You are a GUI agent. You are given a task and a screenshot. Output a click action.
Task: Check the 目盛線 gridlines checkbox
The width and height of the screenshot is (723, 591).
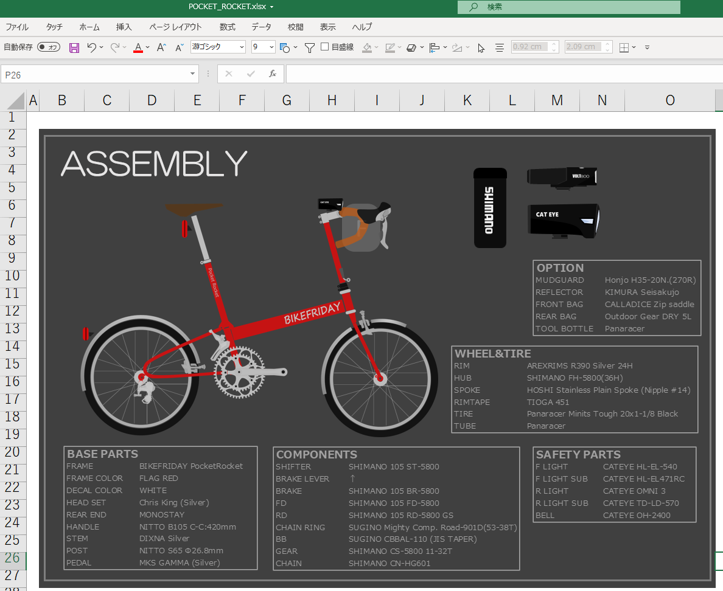pyautogui.click(x=324, y=47)
